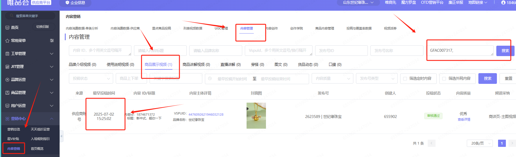Image resolution: width=516 pixels, height=157 pixels.
Task: Click the clock icon in date range field
Action: (210, 79)
